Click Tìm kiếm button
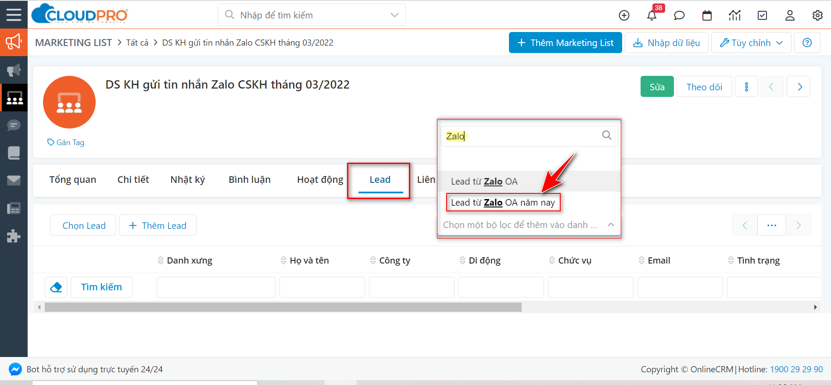Image resolution: width=831 pixels, height=385 pixels. pos(102,287)
